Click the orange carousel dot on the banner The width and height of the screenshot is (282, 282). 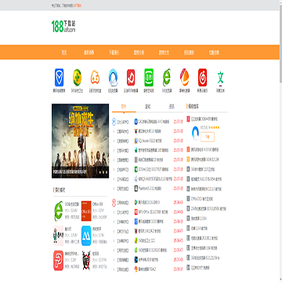103,172
